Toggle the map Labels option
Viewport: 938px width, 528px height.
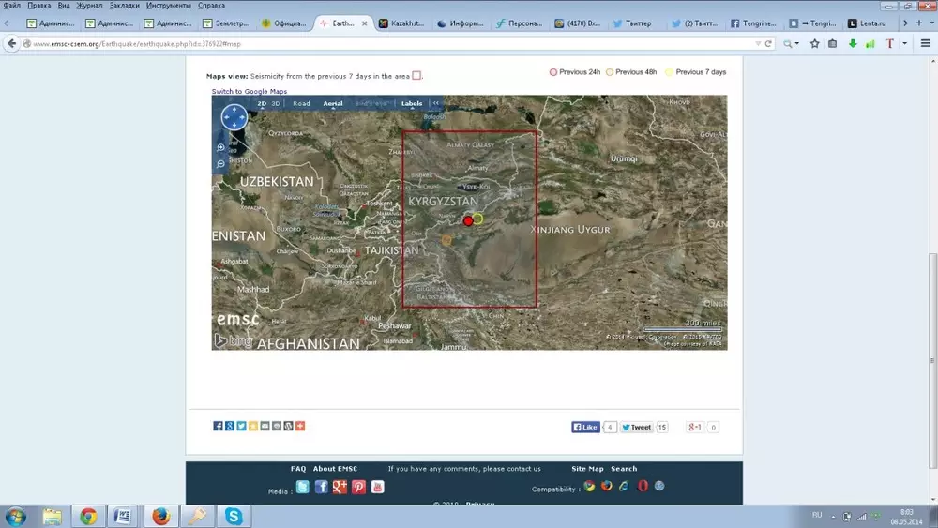[412, 103]
